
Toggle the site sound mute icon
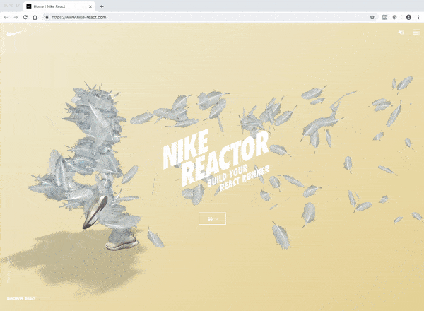401,33
